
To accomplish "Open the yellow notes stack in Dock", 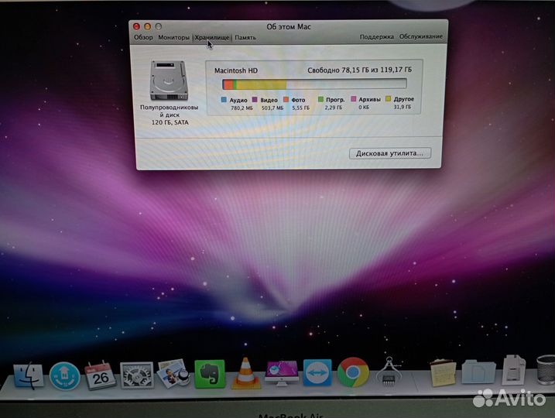I will pyautogui.click(x=443, y=372).
